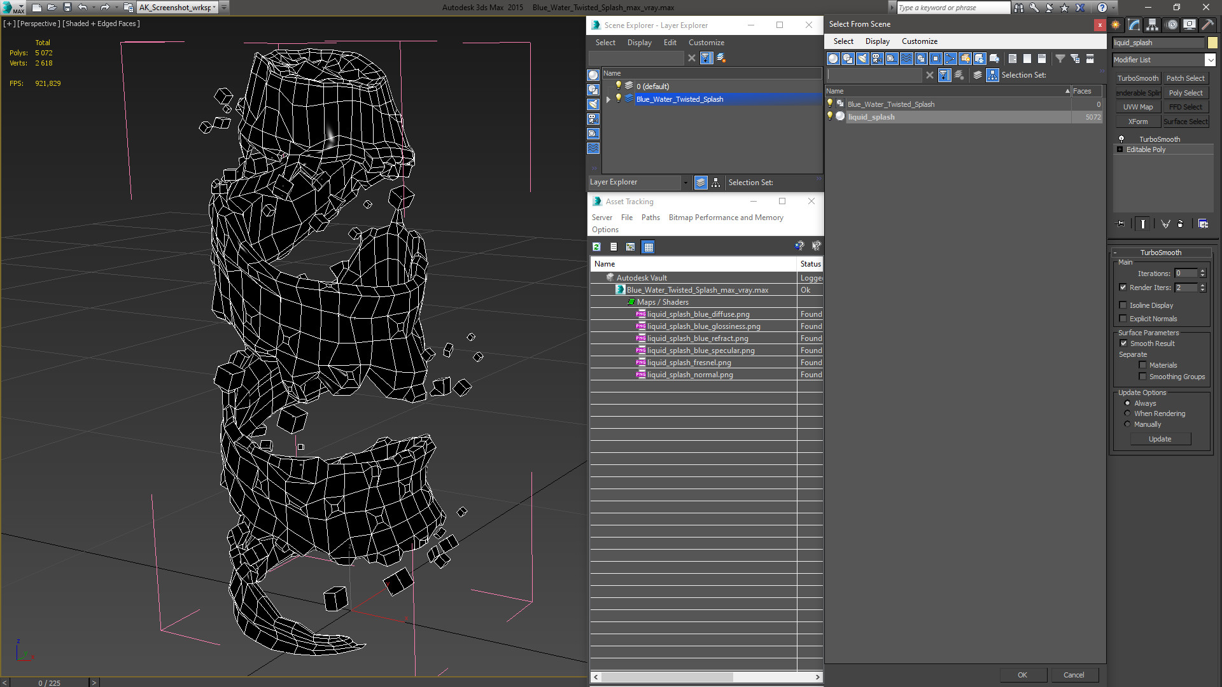Toggle TurboSmooth modifier lightbulb in stack
Viewport: 1222px width, 687px height.
[1121, 139]
